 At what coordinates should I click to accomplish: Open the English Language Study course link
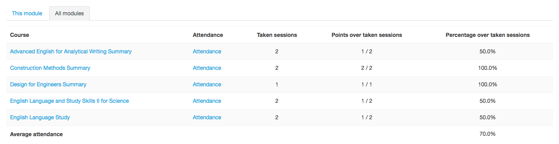coord(40,117)
